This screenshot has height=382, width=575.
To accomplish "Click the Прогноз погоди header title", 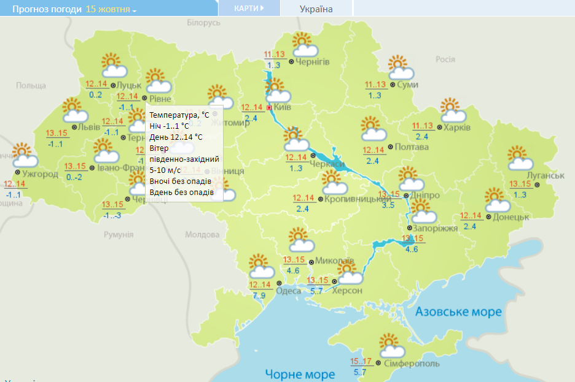I will point(47,10).
